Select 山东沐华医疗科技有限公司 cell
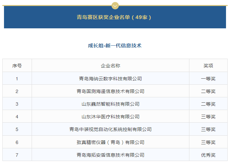Image resolution: width=230 pixels, height=163 pixels. (111, 117)
